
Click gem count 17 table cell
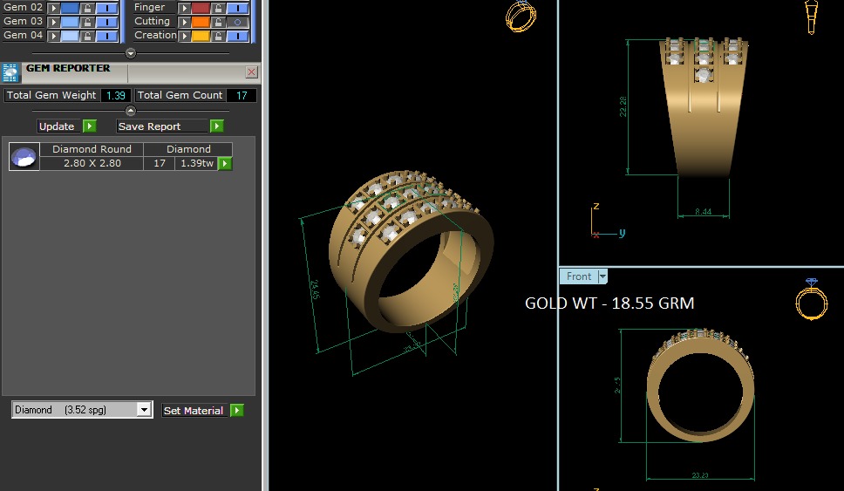(160, 163)
